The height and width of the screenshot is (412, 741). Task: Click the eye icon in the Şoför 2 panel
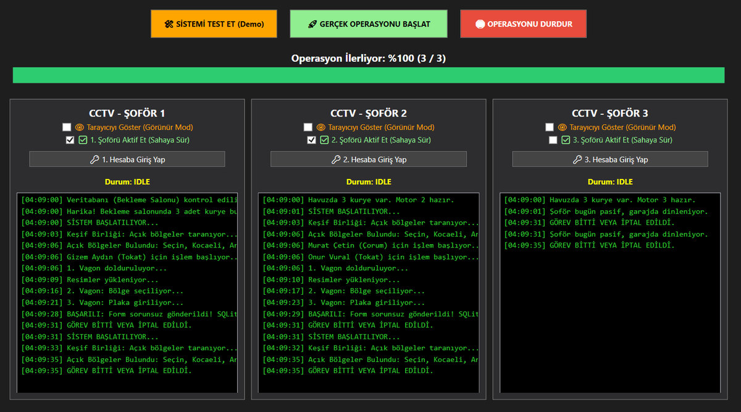pos(320,127)
